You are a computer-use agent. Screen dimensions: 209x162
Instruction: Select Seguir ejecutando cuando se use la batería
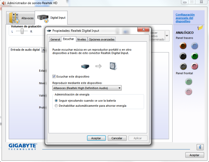click(x=56, y=101)
